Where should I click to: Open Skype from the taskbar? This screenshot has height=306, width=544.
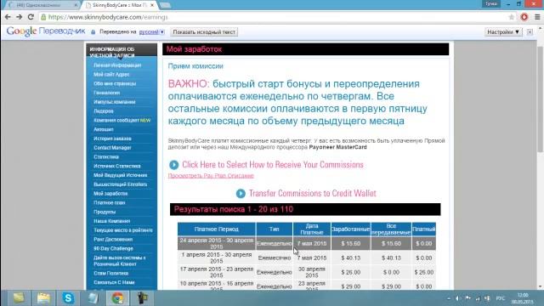(68, 298)
